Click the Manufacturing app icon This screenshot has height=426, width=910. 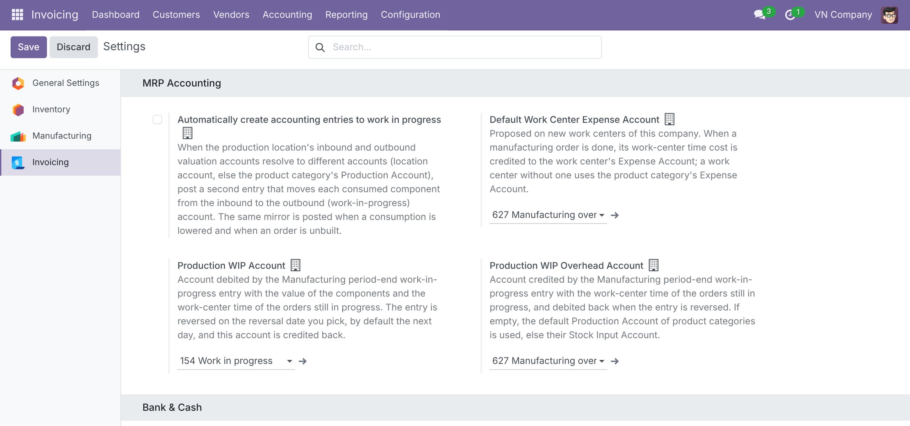pyautogui.click(x=18, y=136)
